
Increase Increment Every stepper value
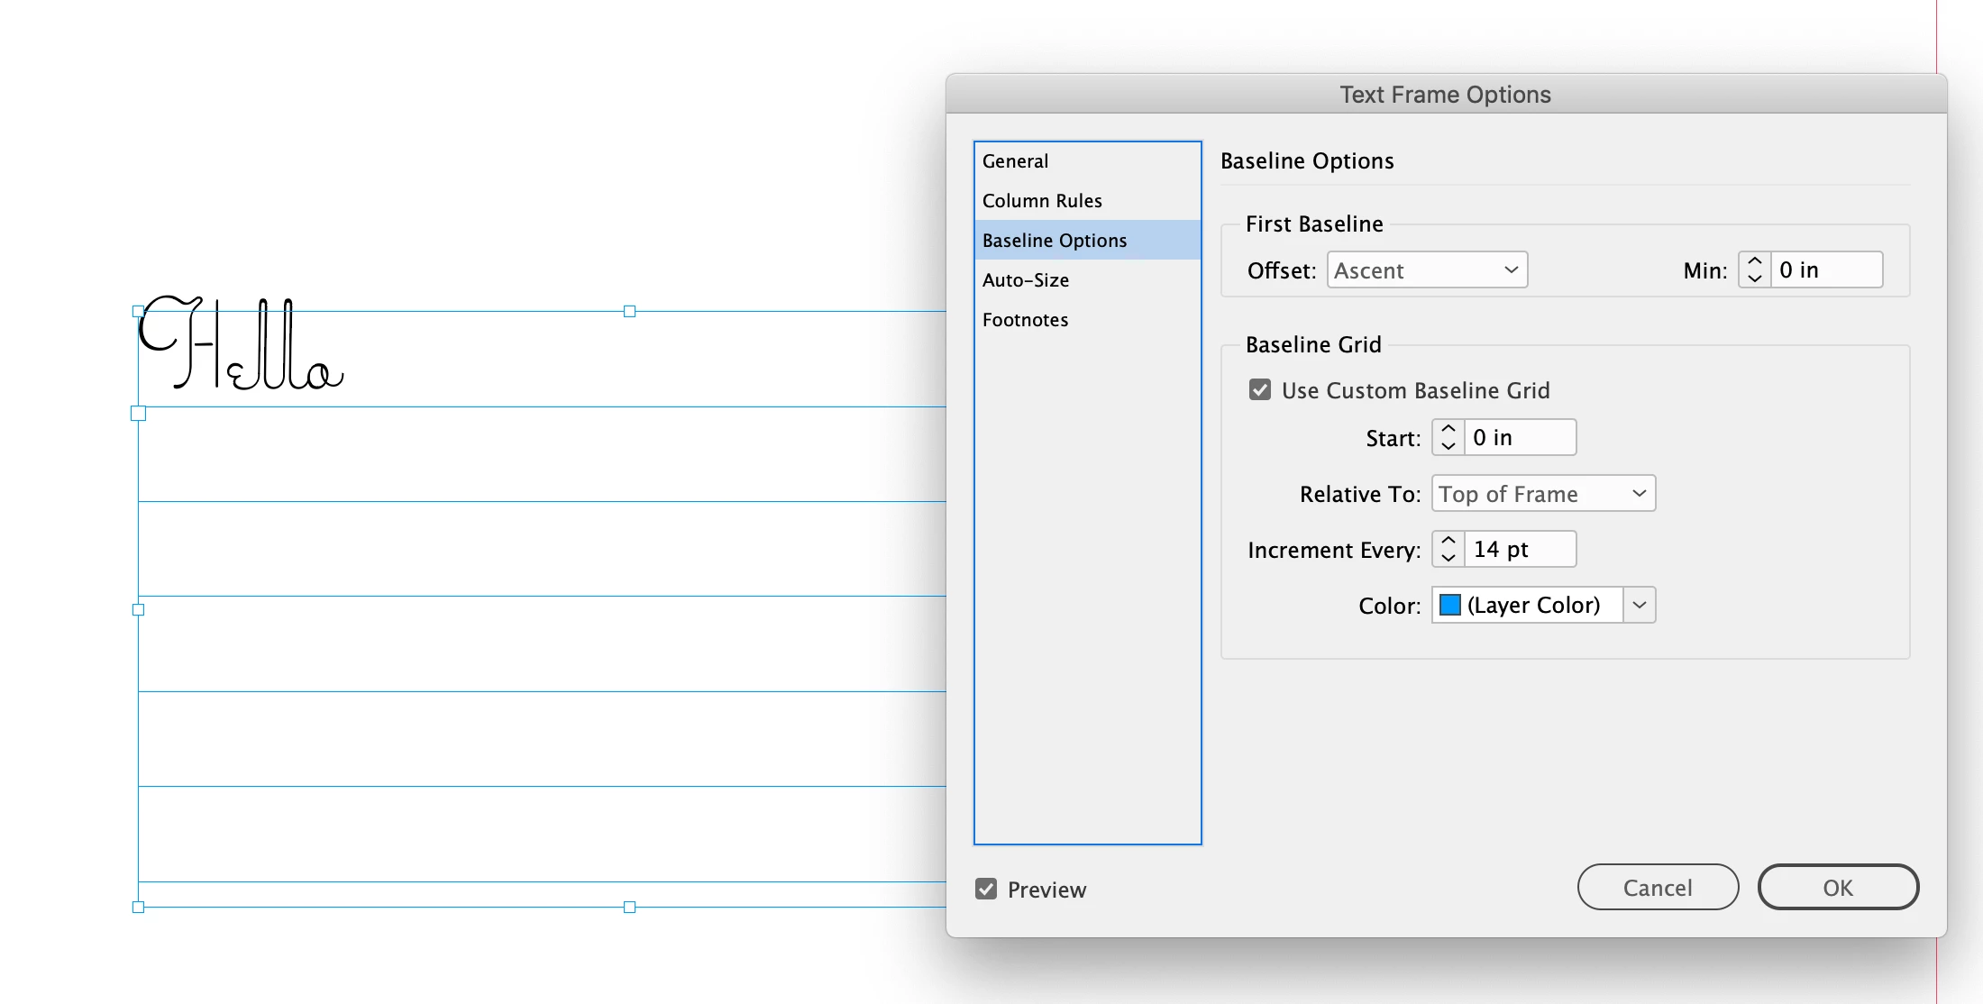pyautogui.click(x=1448, y=541)
